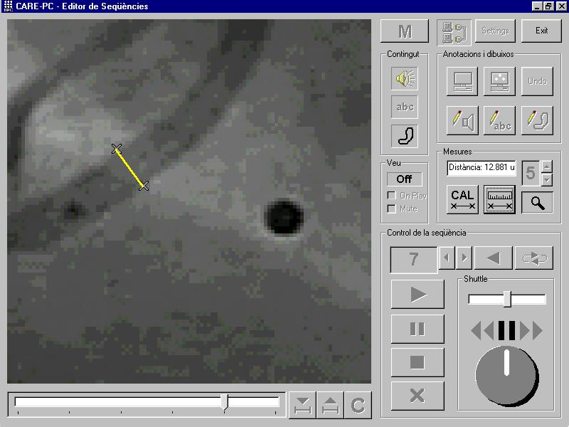Viewport: 569px width, 427px height.
Task: Open the network computers connection icon
Action: pyautogui.click(x=454, y=31)
